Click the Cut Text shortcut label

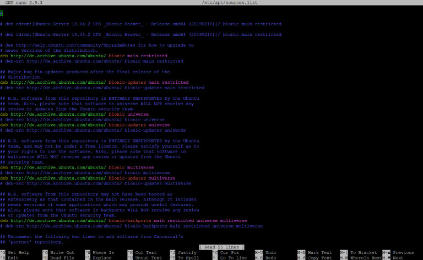(x=145, y=252)
